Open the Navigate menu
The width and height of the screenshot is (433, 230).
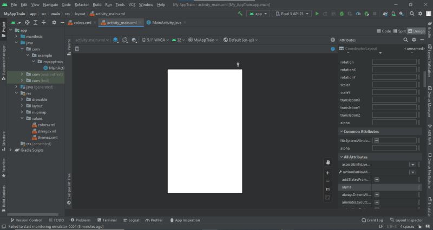(x=50, y=5)
